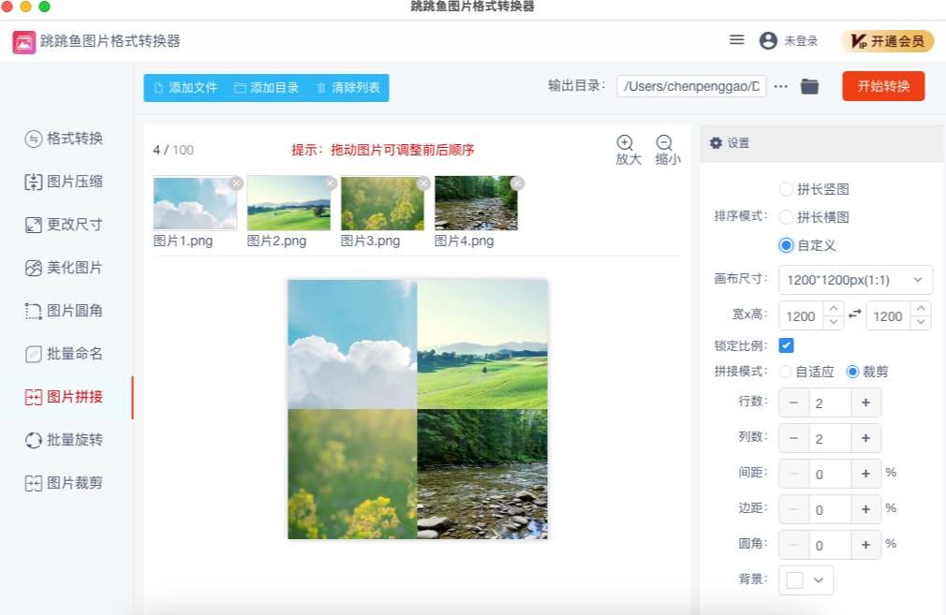Select the 图片4.png thumbnail
The image size is (946, 615).
(x=476, y=203)
